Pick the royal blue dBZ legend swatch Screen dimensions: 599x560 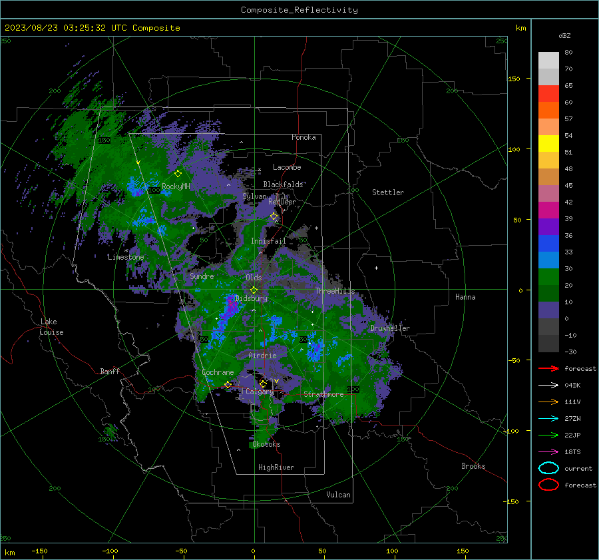[x=548, y=243]
